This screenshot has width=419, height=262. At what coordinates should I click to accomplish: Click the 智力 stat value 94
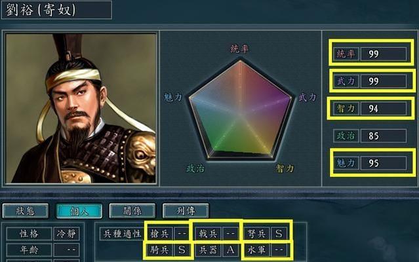tap(384, 109)
